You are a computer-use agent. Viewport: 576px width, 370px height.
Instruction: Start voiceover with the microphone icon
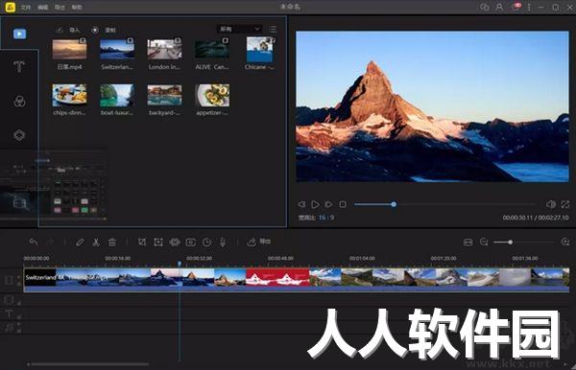click(x=223, y=242)
